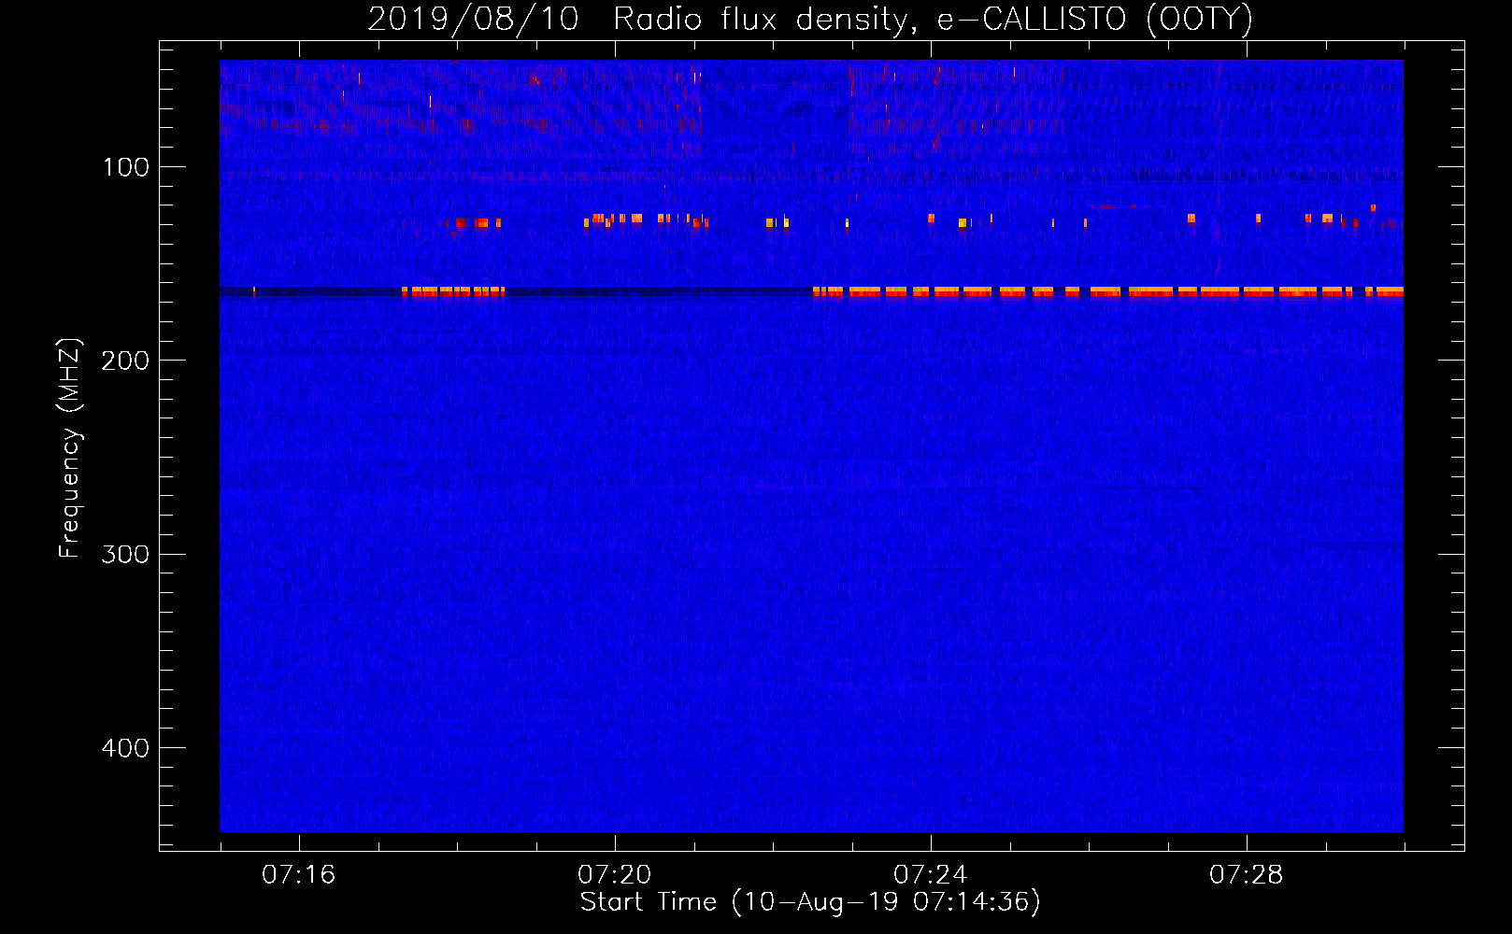
Task: Click the 200 frequency tick label
Action: (126, 361)
